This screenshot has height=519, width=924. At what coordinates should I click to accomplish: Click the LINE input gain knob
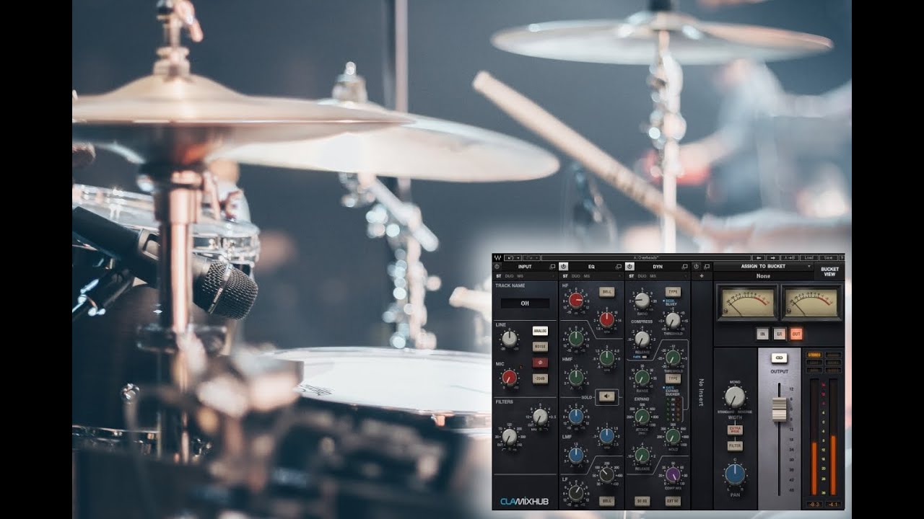tap(510, 339)
